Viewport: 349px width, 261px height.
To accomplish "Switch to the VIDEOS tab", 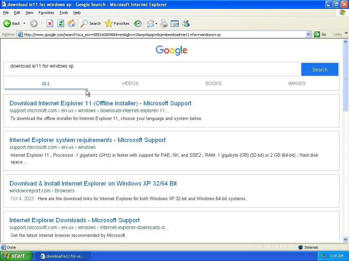I will [130, 84].
